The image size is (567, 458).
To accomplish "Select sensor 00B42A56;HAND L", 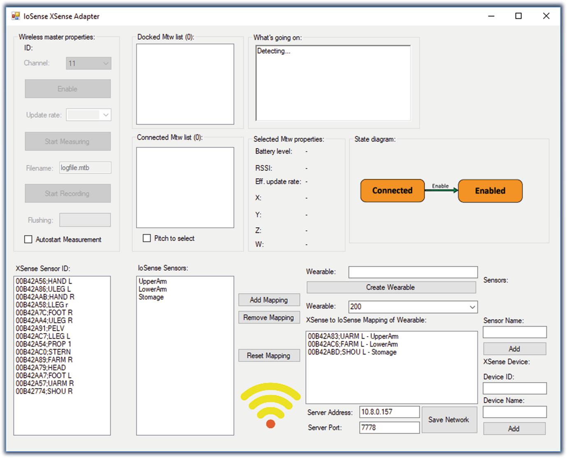I will click(x=44, y=281).
